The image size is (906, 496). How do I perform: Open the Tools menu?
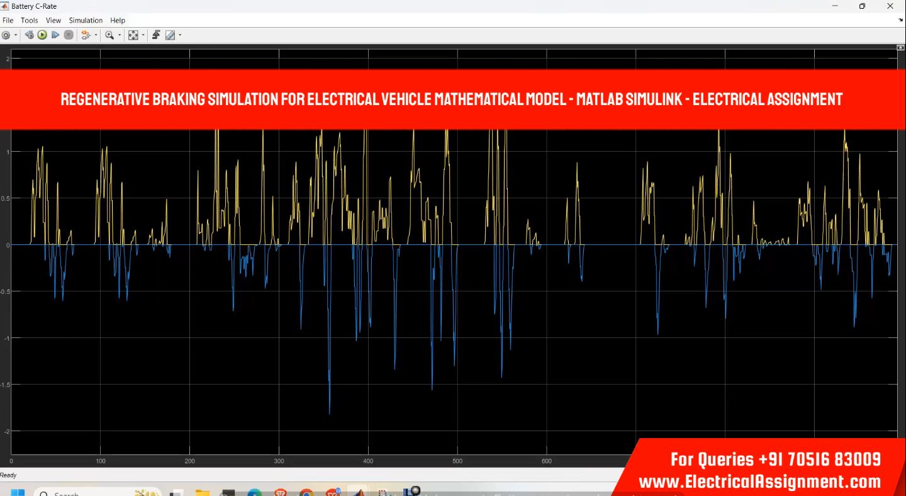coord(30,21)
